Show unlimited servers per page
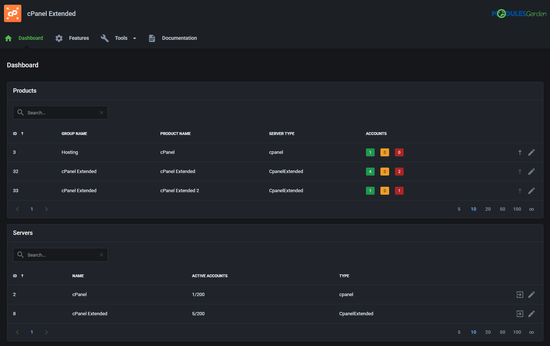 point(532,332)
